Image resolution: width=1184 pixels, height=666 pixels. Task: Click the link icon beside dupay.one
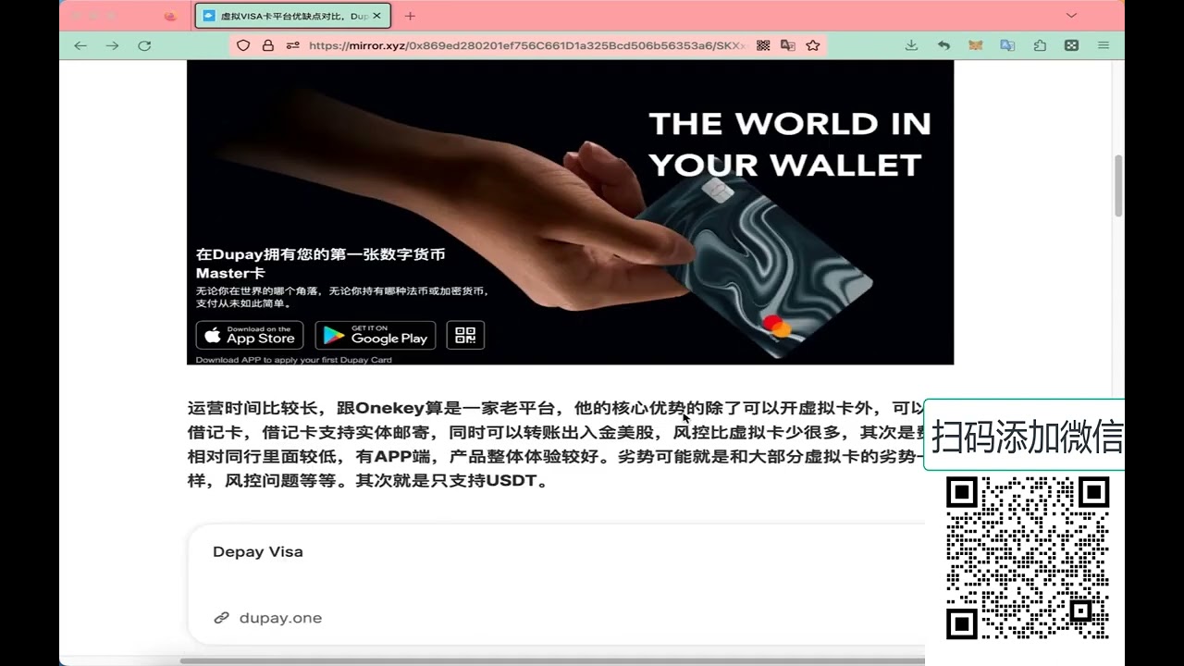pos(221,618)
